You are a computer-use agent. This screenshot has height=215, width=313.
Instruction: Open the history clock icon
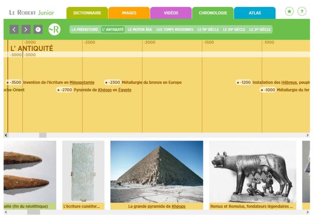(38, 29)
